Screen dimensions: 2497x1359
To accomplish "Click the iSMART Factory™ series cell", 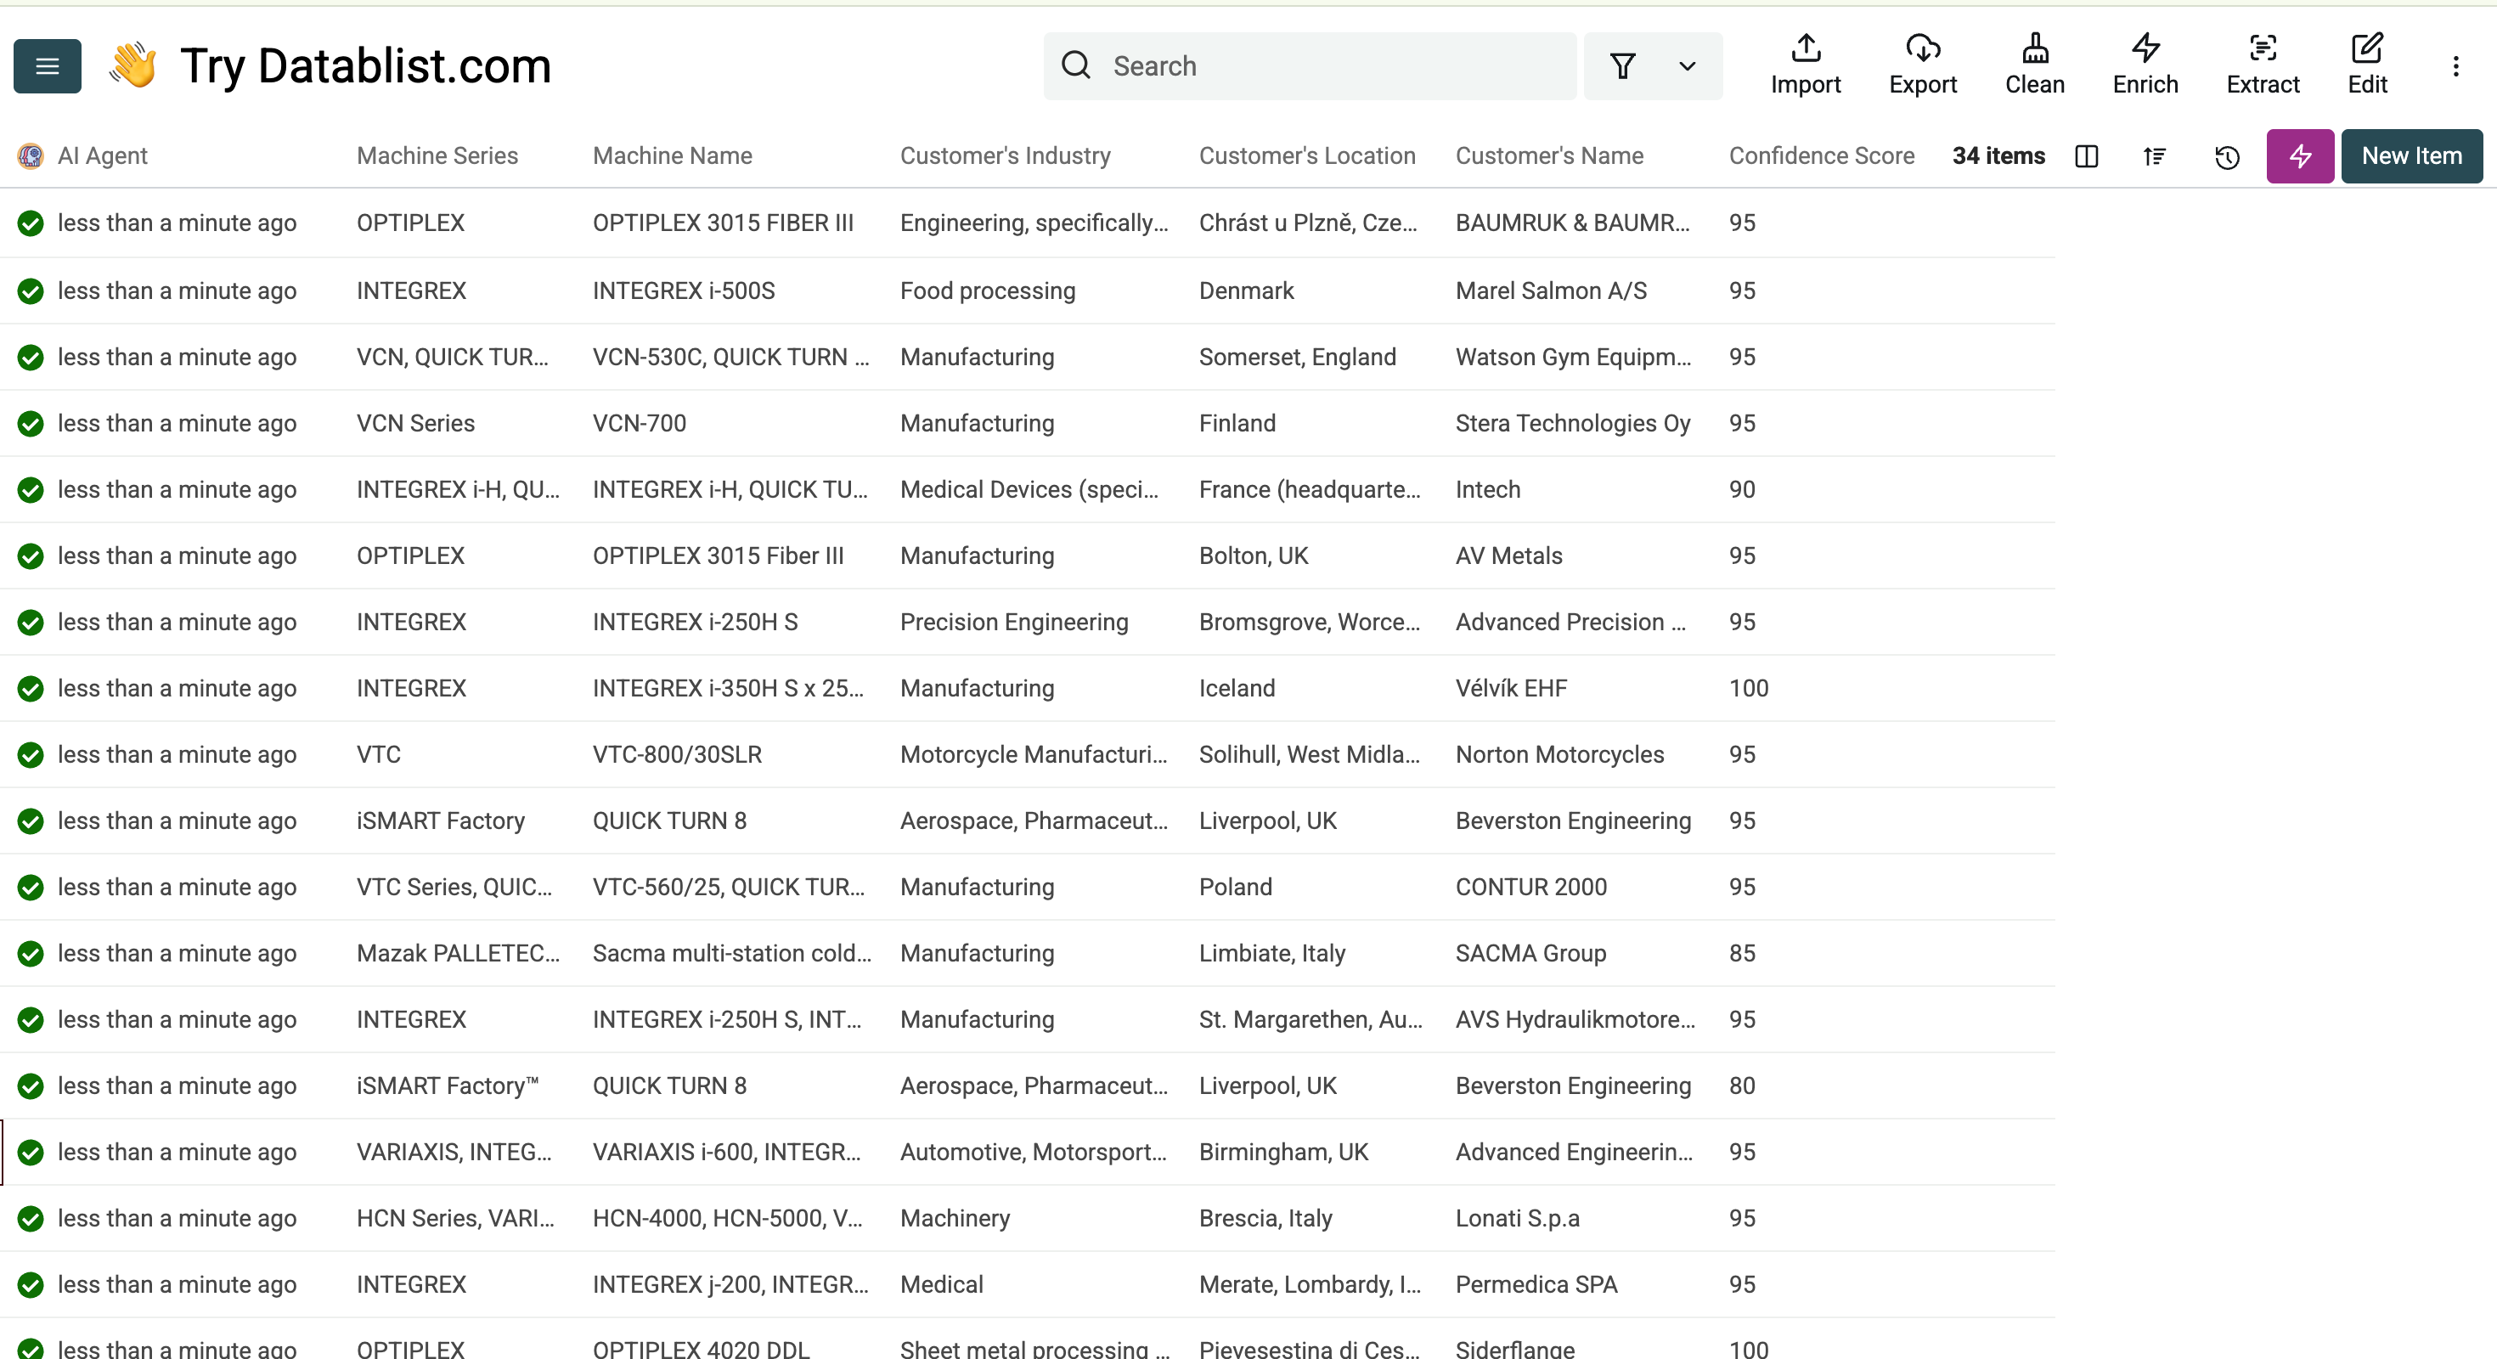I will tap(447, 1086).
